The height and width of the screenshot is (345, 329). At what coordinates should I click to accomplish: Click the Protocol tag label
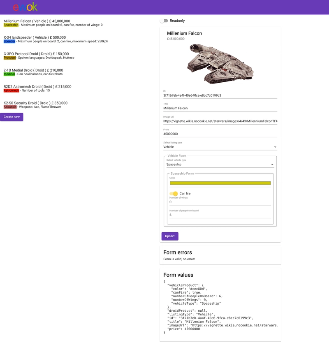tap(10, 58)
